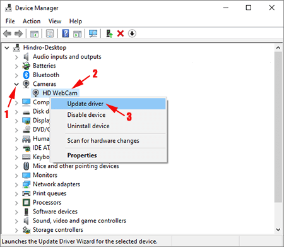Expand the Bluetooth chevron
Viewport: 284px width, 247px height.
(16, 75)
